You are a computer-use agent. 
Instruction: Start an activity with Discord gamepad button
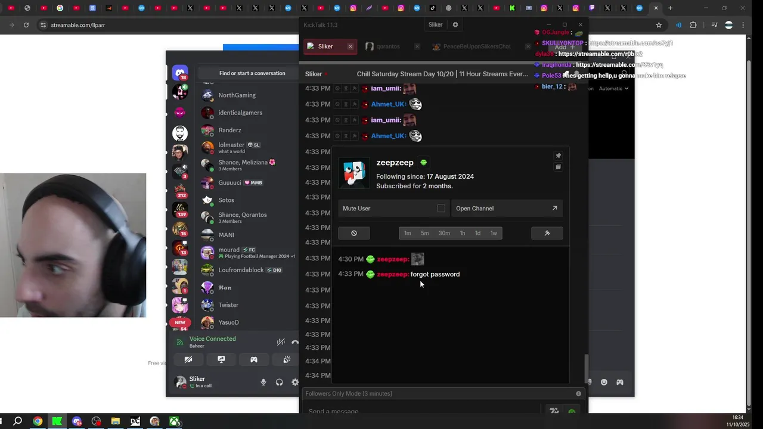coord(254,359)
